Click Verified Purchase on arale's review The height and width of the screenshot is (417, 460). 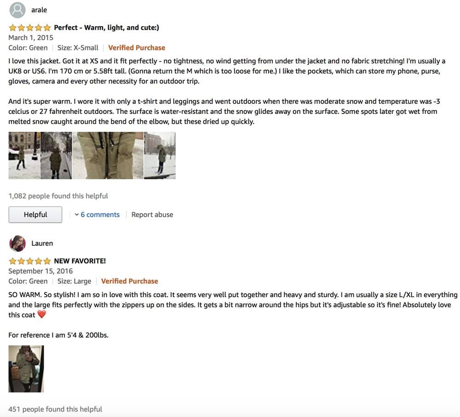click(x=137, y=48)
